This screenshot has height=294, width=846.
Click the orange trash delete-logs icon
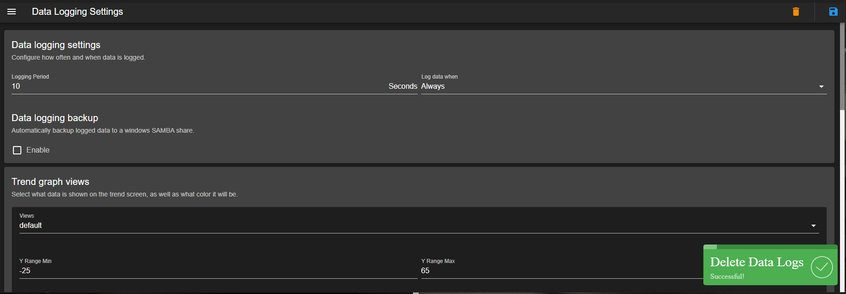[x=796, y=12]
